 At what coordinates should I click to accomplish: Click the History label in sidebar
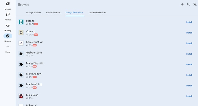click(x=8, y=30)
